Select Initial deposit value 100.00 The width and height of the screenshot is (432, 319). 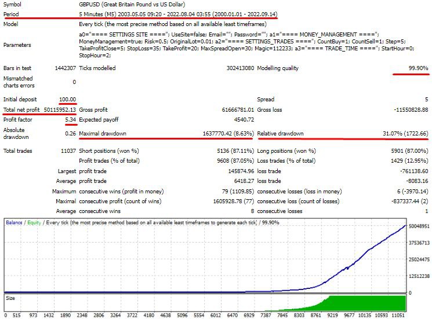[x=67, y=99]
